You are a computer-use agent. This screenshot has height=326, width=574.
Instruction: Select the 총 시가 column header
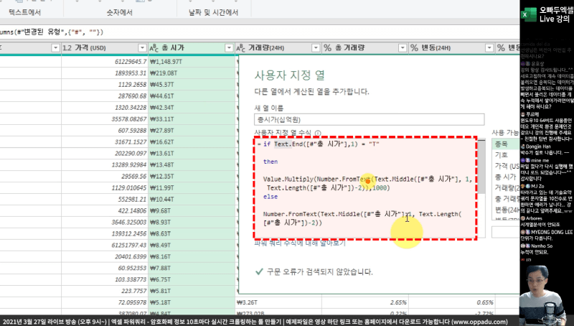(187, 47)
